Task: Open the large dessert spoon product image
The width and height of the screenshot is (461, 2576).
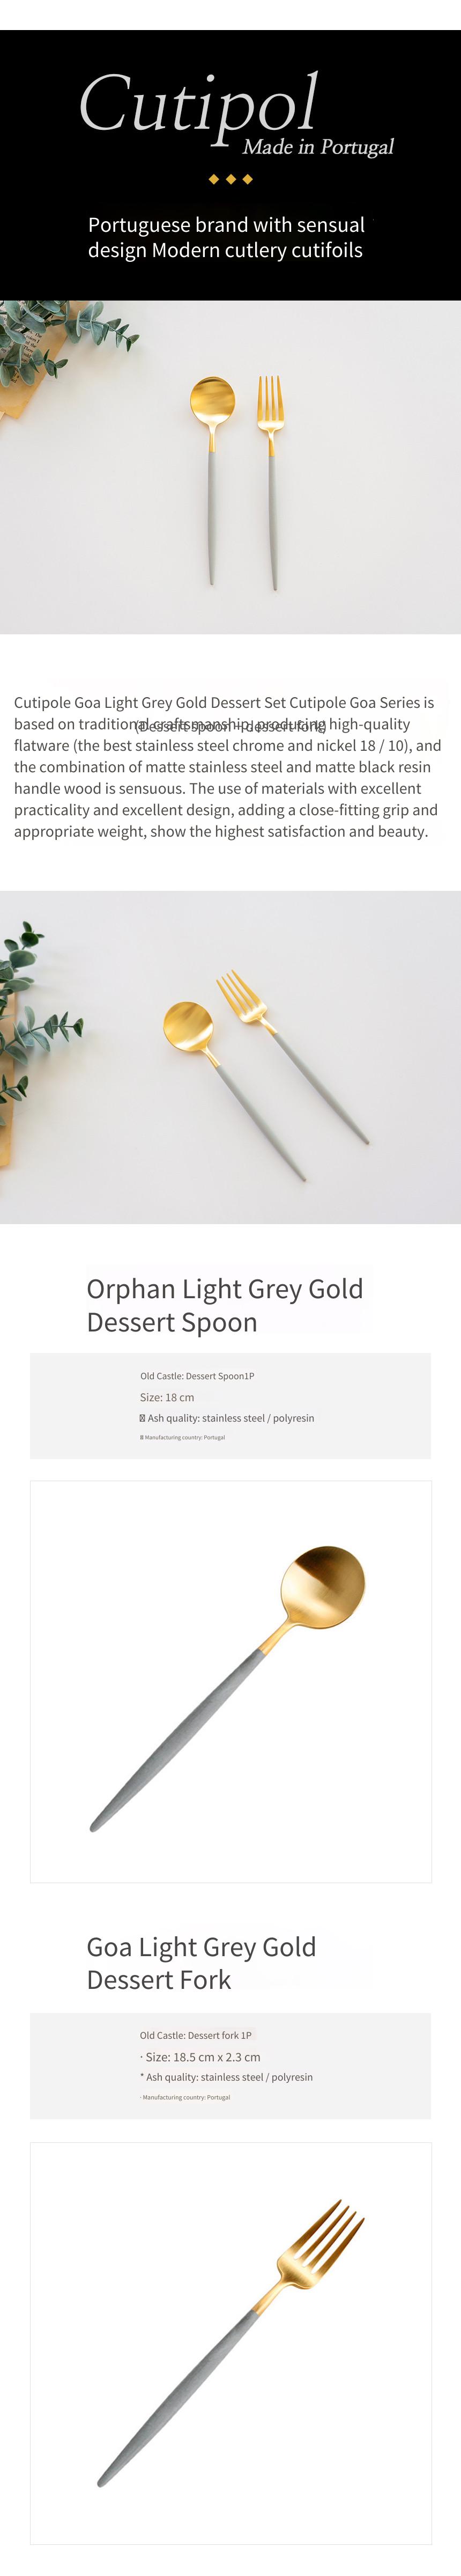Action: [230, 1681]
